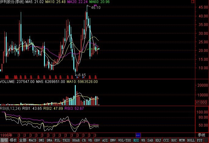
Task: Switch to the OBV indicator
Action: tap(97, 141)
